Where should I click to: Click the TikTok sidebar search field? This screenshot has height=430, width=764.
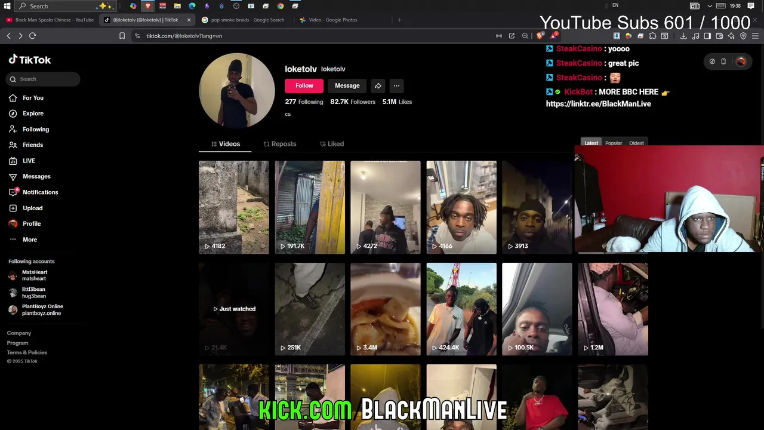(43, 79)
